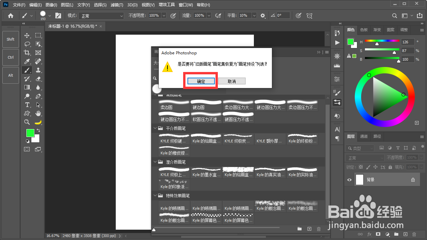The height and width of the screenshot is (240, 427).
Task: Select the Clone Stamp tool
Action: pos(38,70)
